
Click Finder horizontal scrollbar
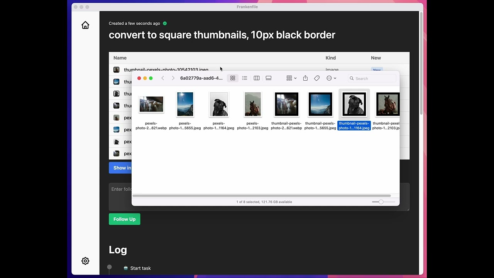tap(261, 196)
